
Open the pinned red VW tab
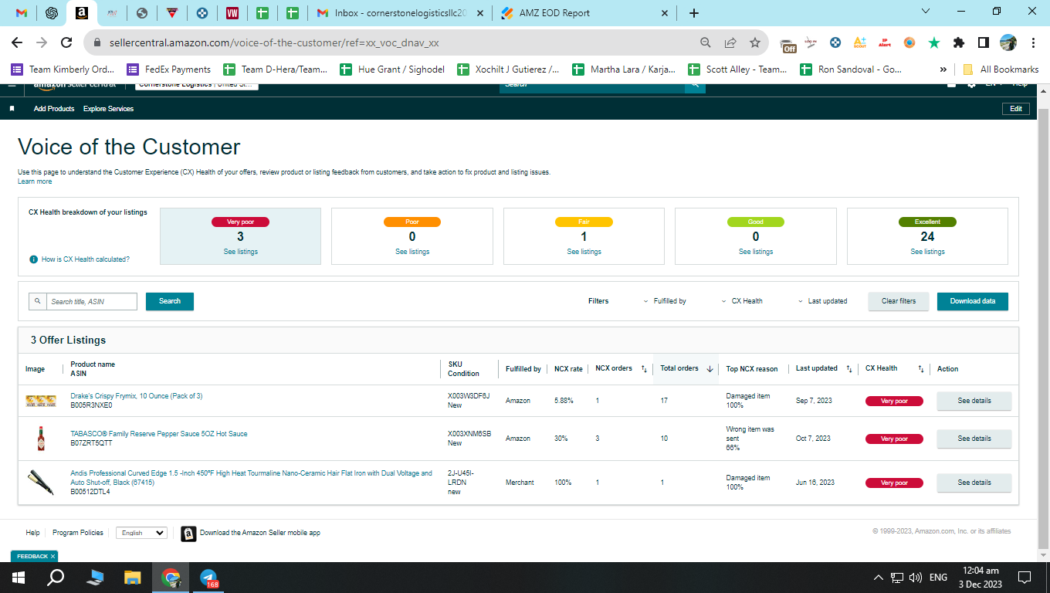[x=232, y=13]
